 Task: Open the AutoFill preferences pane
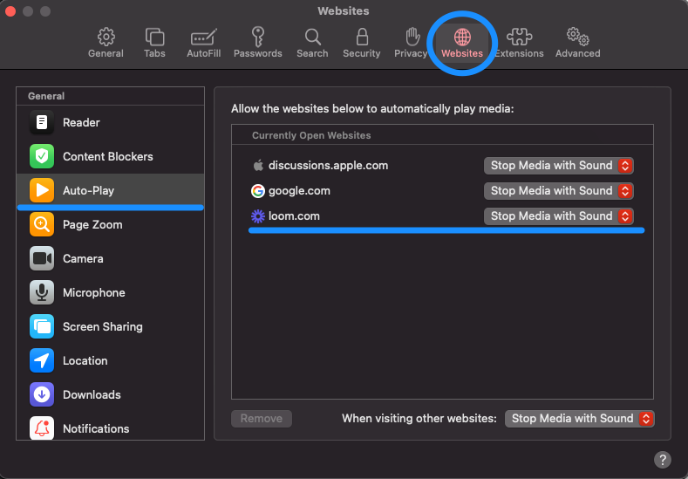203,38
